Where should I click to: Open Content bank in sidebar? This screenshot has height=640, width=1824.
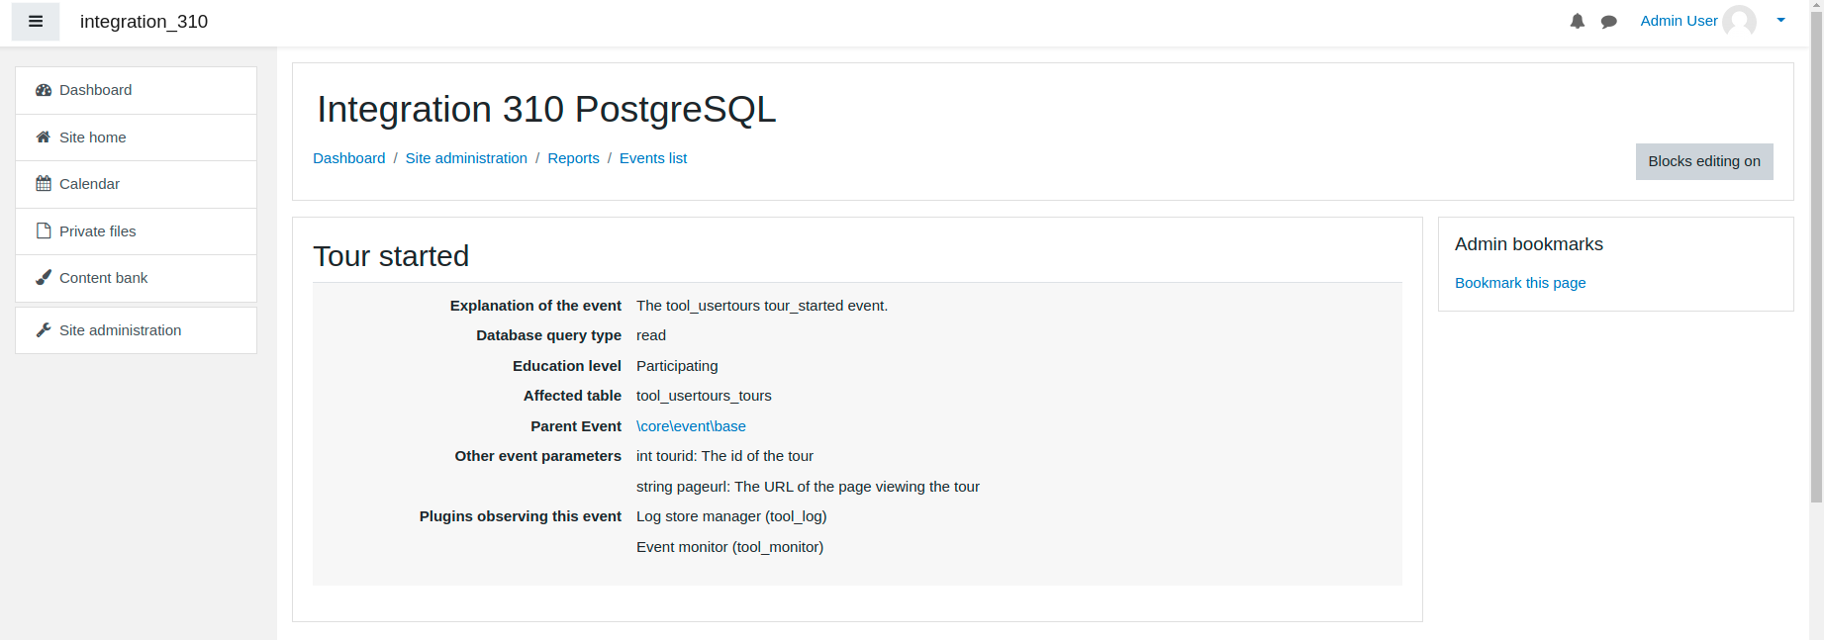tap(137, 278)
